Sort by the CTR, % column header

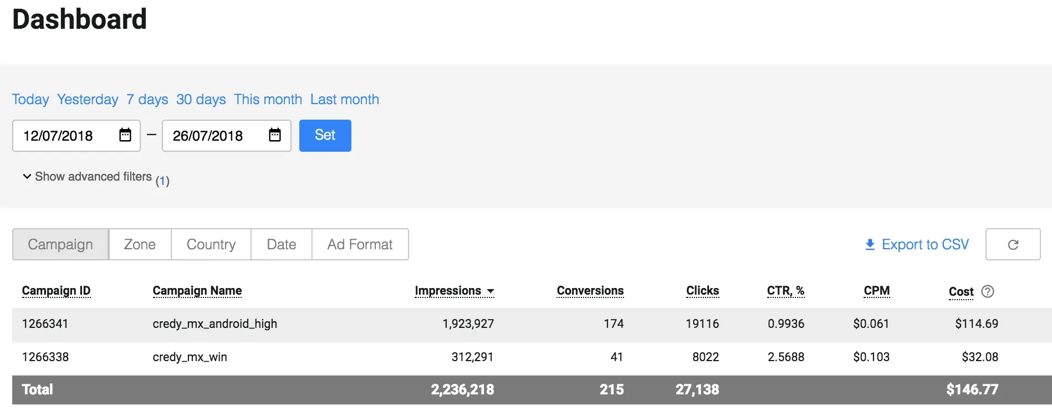click(785, 291)
